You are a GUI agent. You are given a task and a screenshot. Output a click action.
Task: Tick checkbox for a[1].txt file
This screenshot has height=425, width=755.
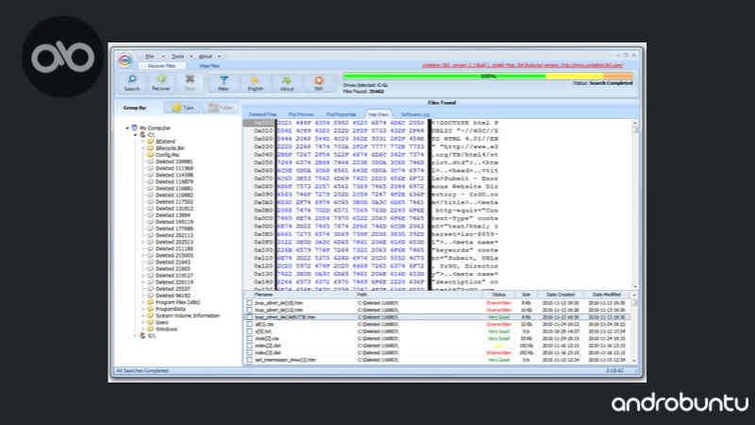[x=249, y=331]
